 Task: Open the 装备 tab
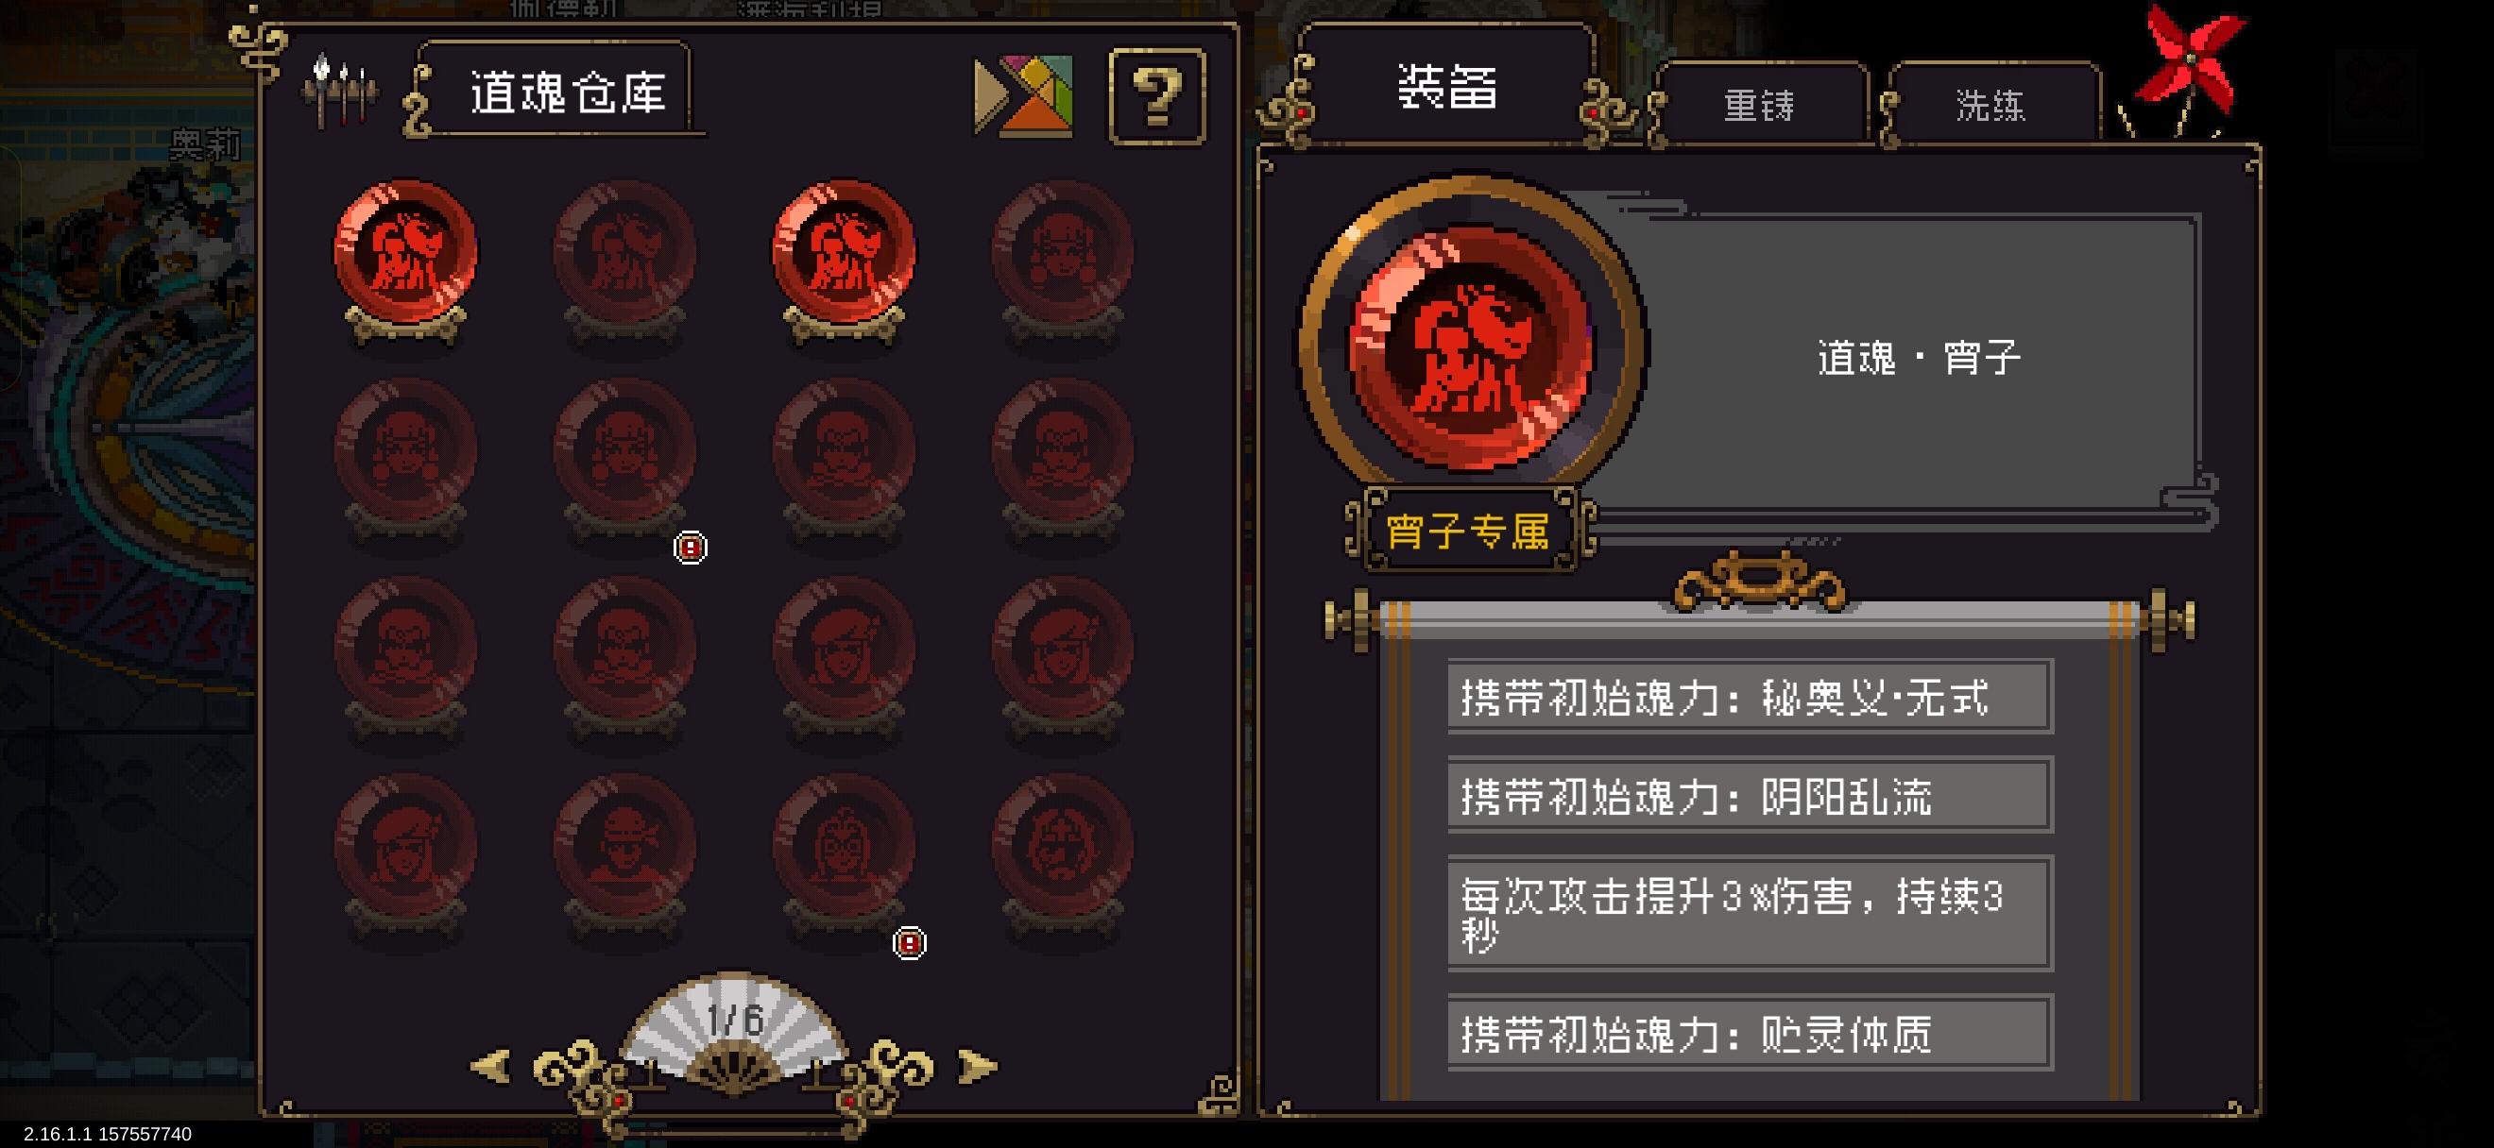click(1447, 87)
